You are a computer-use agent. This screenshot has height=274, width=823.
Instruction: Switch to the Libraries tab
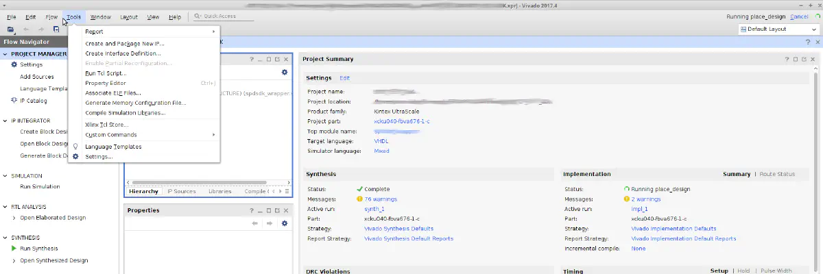219,191
